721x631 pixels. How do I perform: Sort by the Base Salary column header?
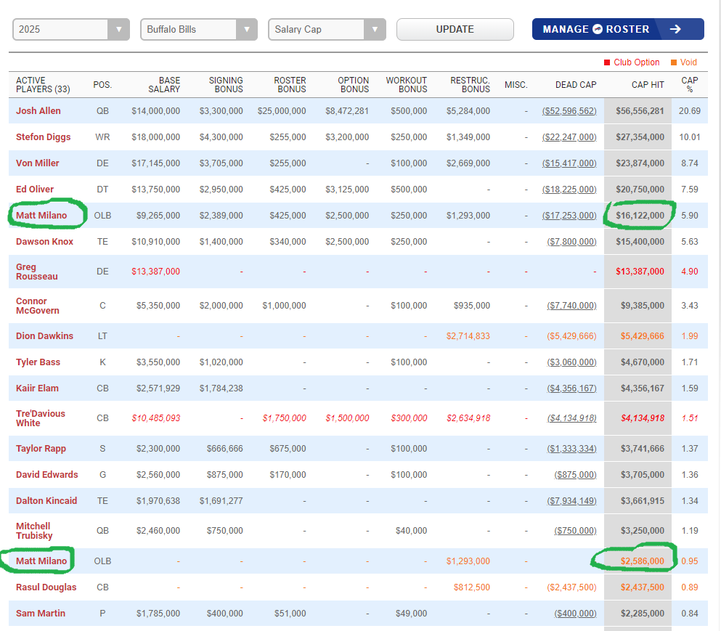tap(163, 85)
